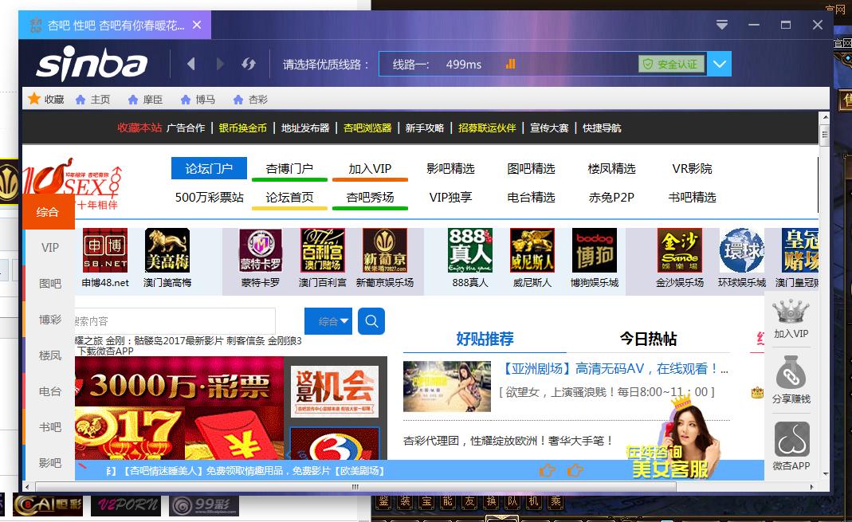Open the 银币换金币 link

243,128
